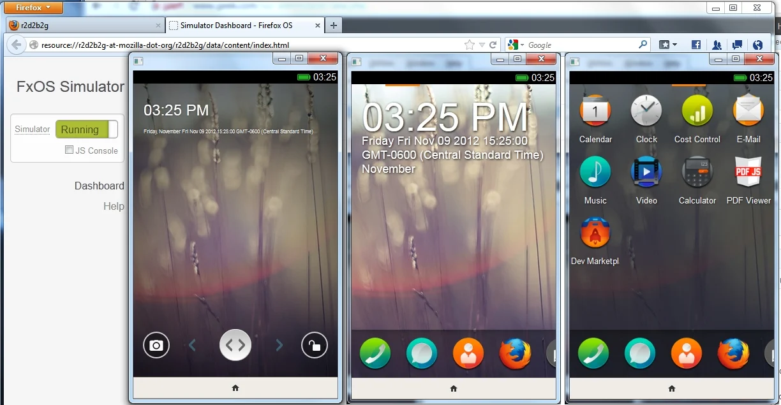The image size is (781, 405).
Task: Click the middle simulator window title icon
Action: coord(357,62)
